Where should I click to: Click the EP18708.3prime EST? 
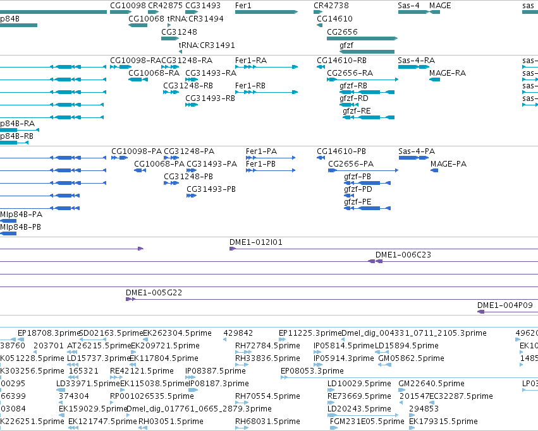(21, 339)
